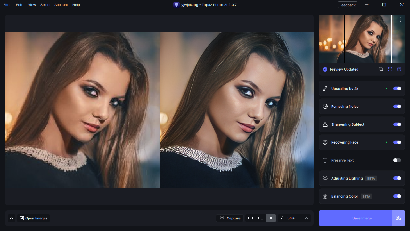
Task: Toggle off Sharpening Subject
Action: tap(397, 124)
